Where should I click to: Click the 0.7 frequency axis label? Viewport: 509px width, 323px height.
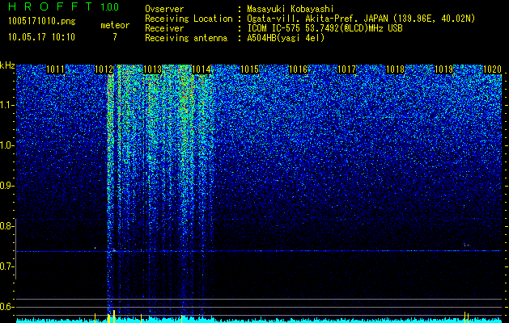tap(6, 266)
